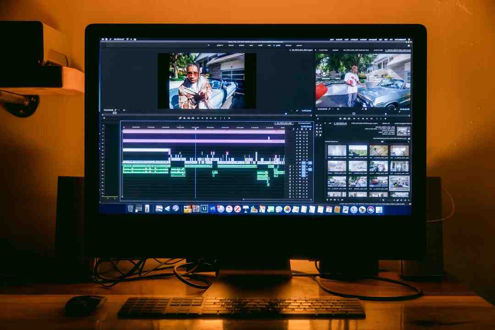This screenshot has width=495, height=330.
Task: Click Insert button in Source Monitor
Action: [x=349, y=119]
